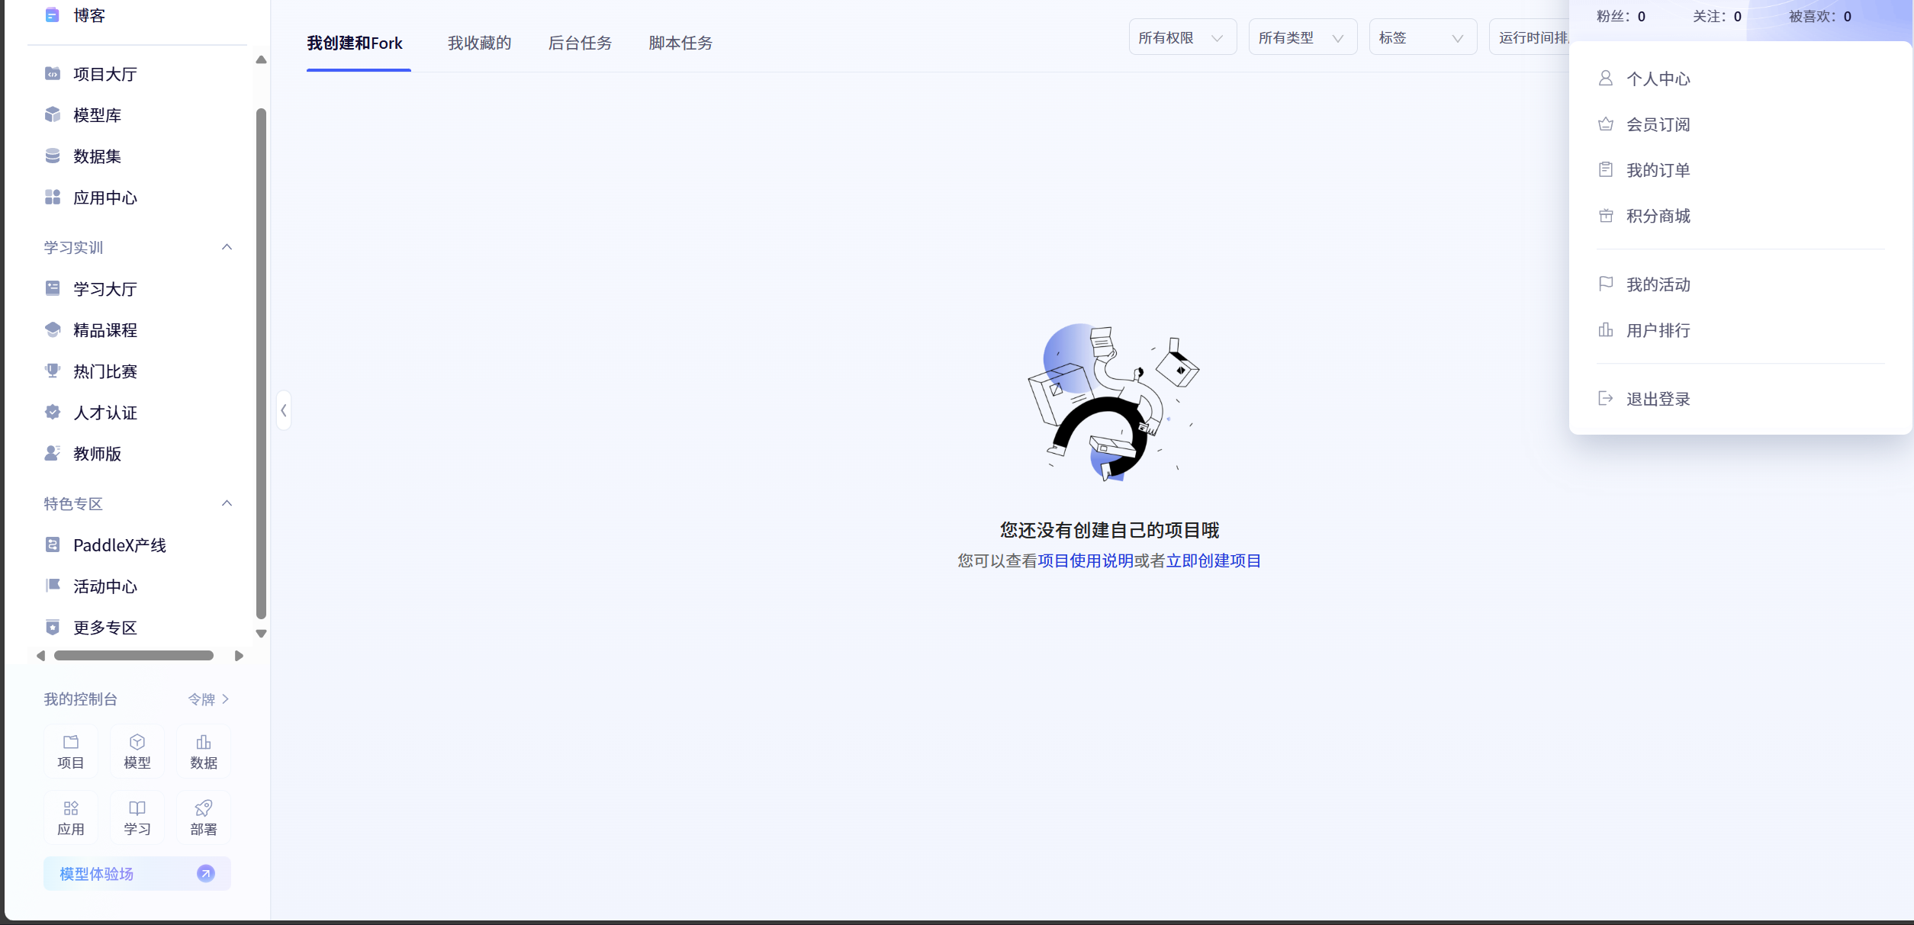The height and width of the screenshot is (925, 1914).
Task: Click the 数据集 database icon
Action: (53, 156)
